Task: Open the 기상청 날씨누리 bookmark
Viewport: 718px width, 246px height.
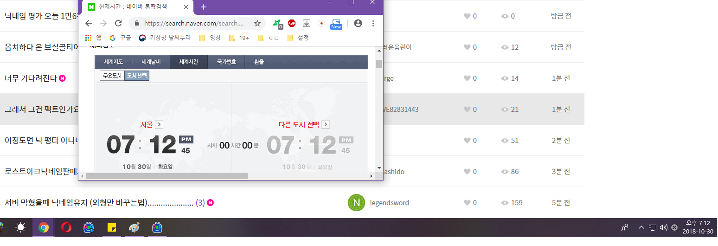Action: point(165,38)
